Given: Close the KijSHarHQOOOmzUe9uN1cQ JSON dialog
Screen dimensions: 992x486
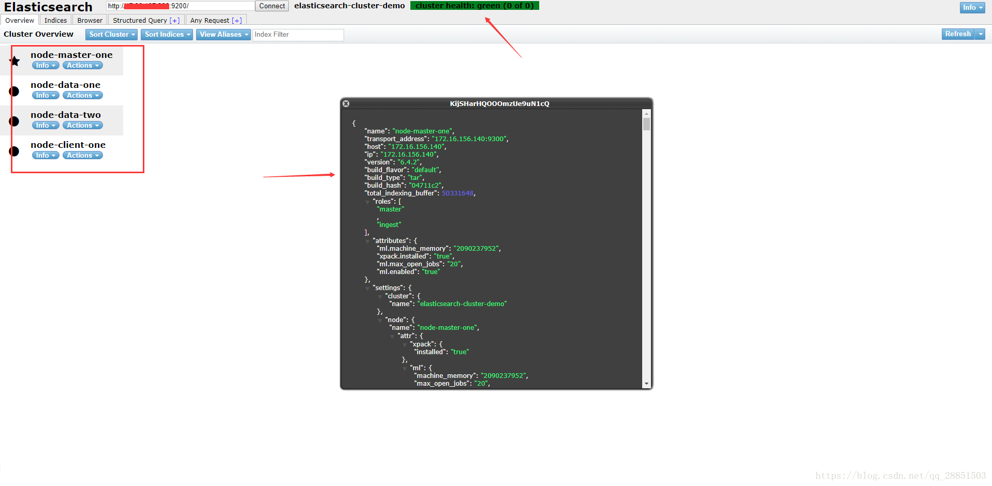Looking at the screenshot, I should pos(346,103).
